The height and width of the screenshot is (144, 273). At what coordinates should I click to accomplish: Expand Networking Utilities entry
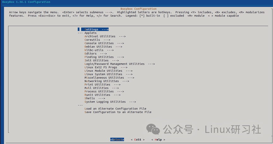click(x=107, y=81)
